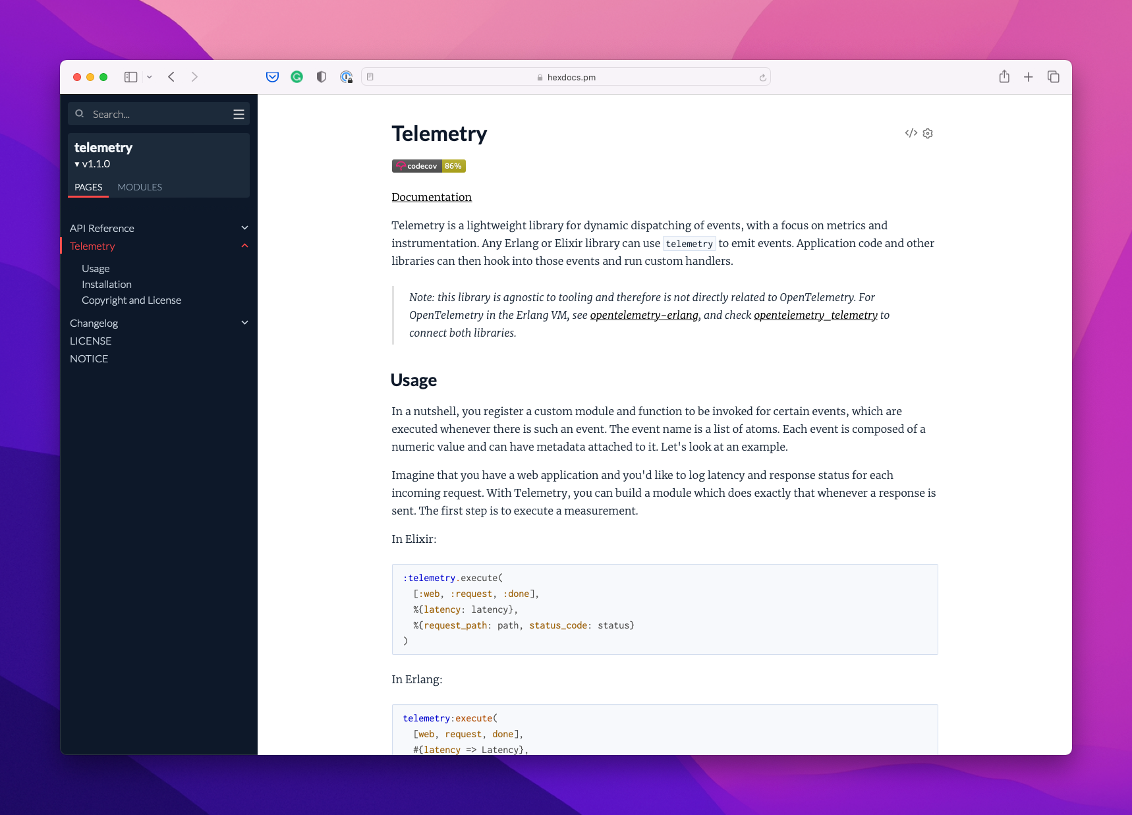The height and width of the screenshot is (815, 1132).
Task: Minimize the Safari window
Action: pyautogui.click(x=90, y=77)
